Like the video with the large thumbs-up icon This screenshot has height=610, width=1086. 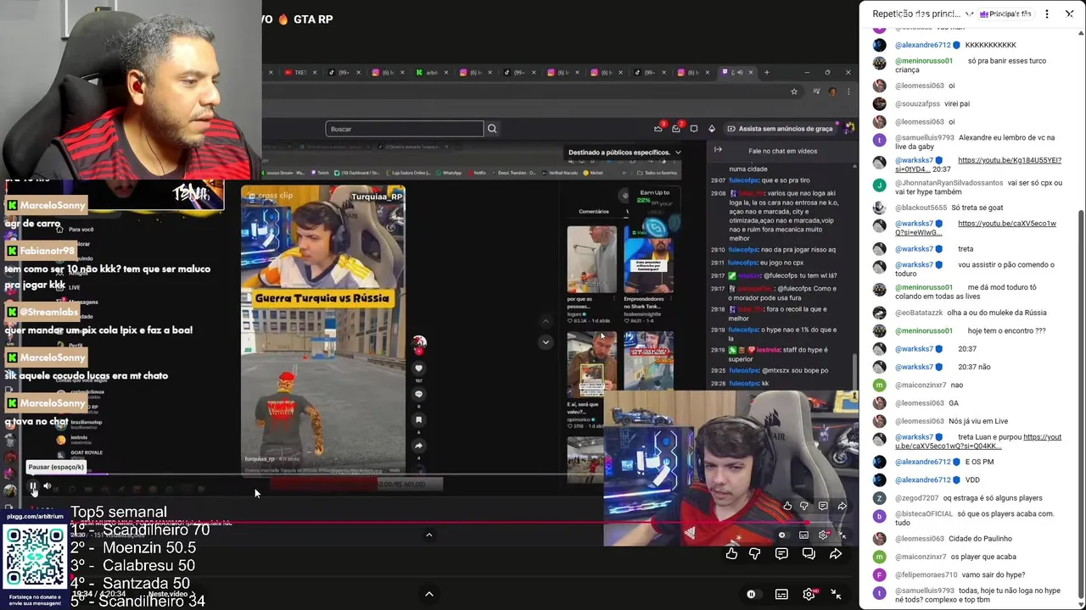point(731,553)
